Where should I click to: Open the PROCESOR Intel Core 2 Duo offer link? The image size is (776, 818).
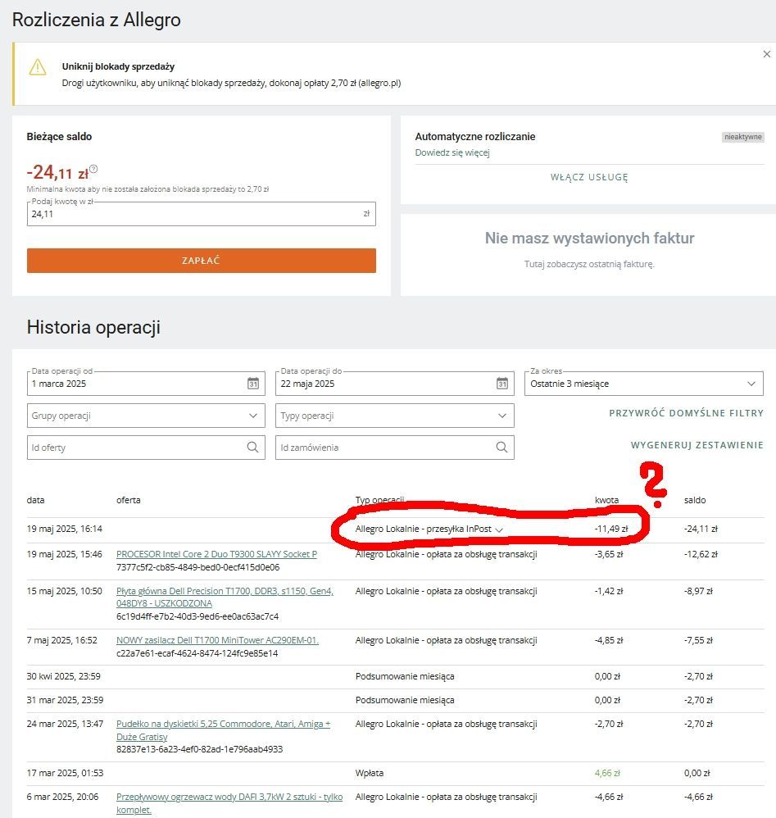[216, 554]
